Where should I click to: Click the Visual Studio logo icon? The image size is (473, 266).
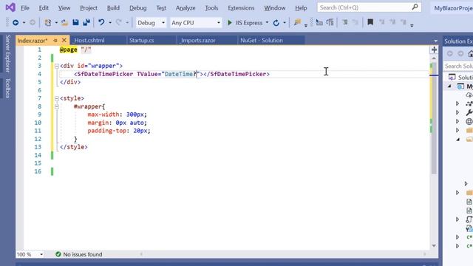[10, 7]
